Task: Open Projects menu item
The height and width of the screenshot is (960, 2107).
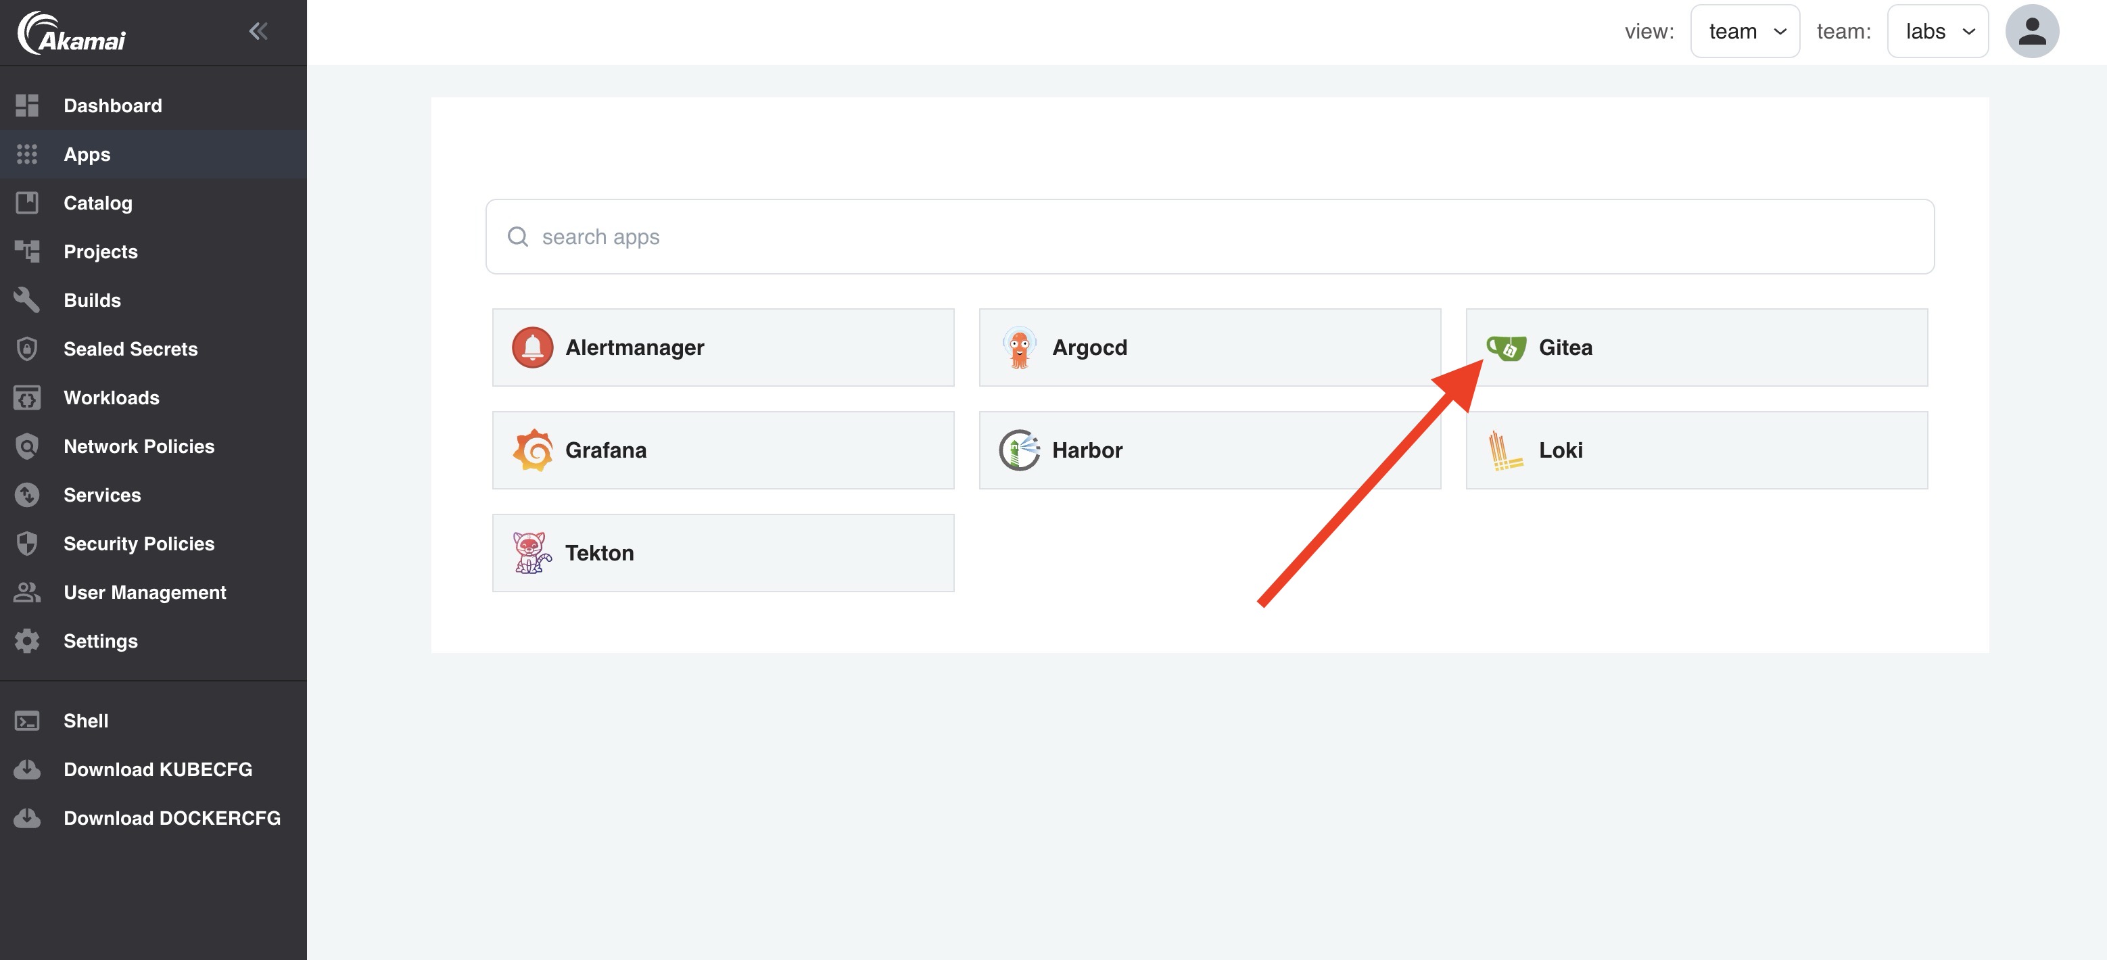Action: (153, 251)
